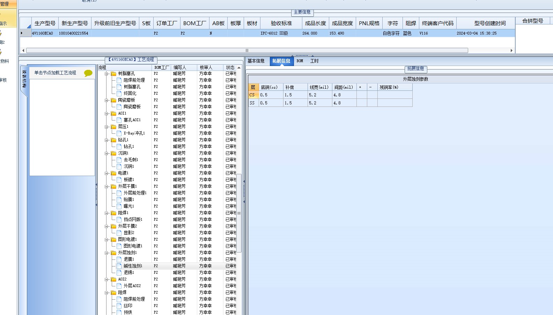The image size is (553, 315).
Task: Click the document icon beside 退膜1
Action: click(x=119, y=259)
